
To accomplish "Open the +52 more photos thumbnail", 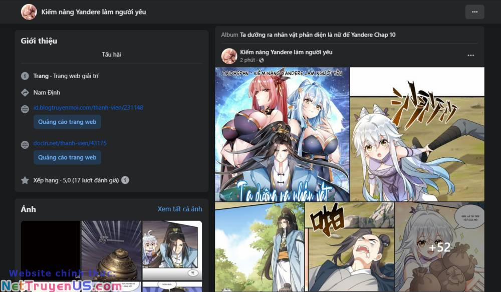I will tap(440, 247).
